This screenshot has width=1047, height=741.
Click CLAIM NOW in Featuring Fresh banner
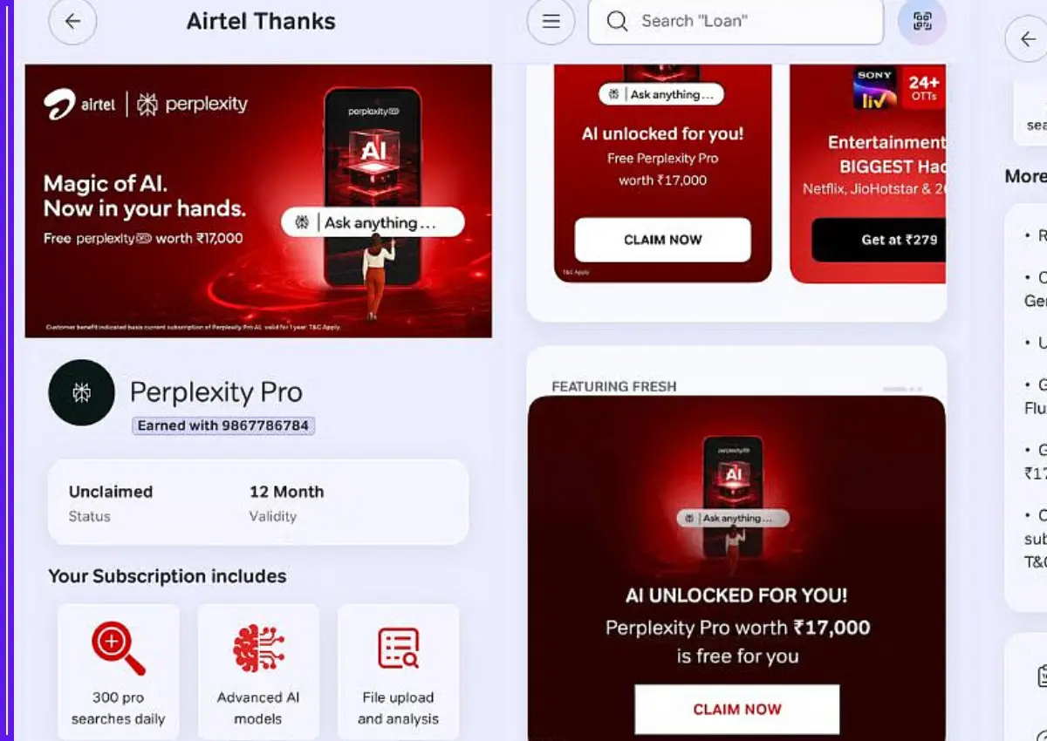[737, 709]
